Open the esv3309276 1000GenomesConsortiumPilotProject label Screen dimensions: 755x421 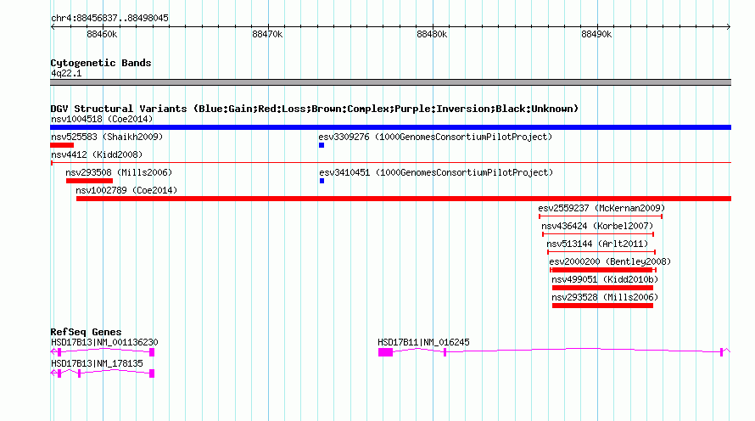click(x=435, y=137)
